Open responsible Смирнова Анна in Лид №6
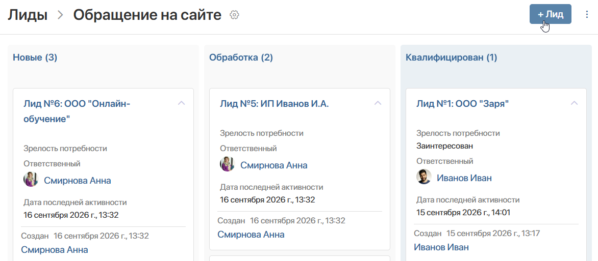Image resolution: width=598 pixels, height=261 pixels. [x=78, y=180]
